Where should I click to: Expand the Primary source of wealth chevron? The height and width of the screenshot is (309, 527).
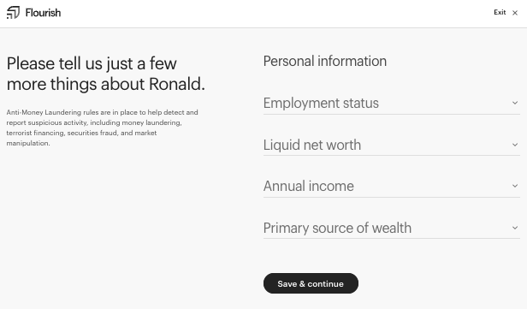pyautogui.click(x=515, y=228)
